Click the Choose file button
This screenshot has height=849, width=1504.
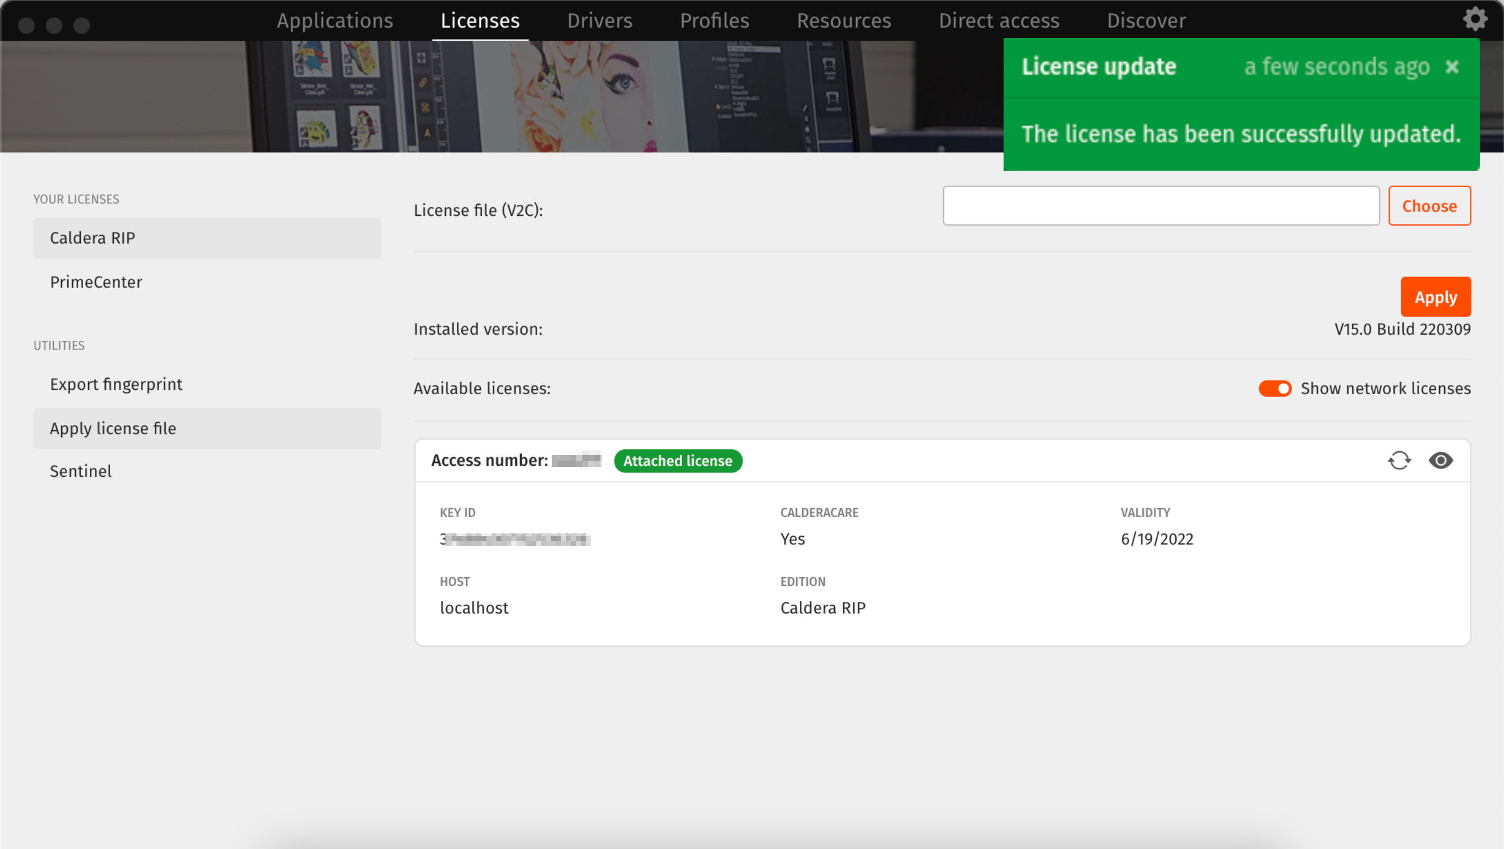[1429, 205]
